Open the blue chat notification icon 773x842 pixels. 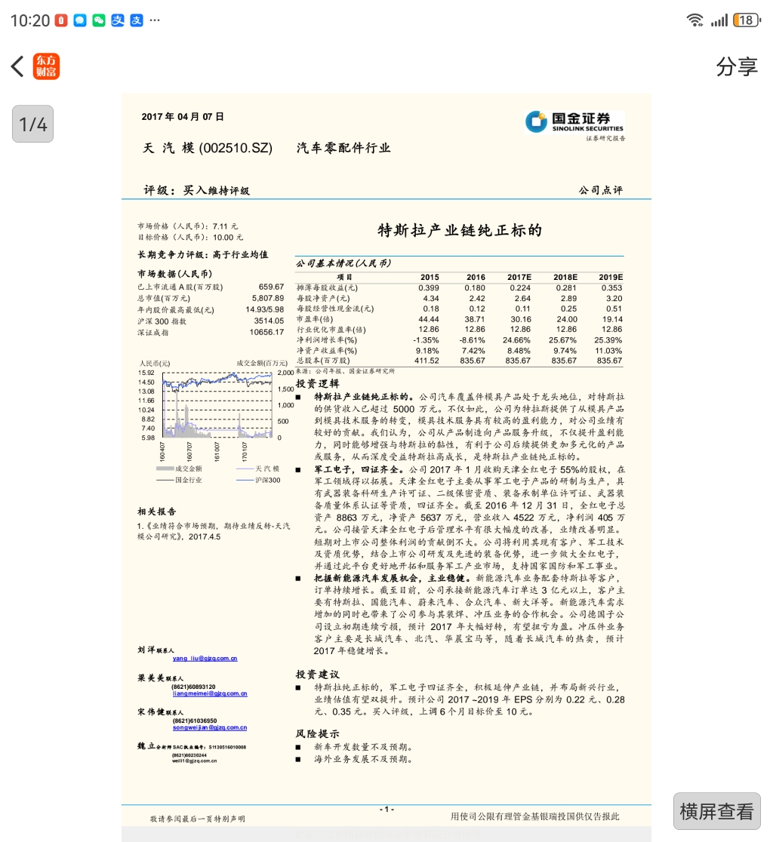coord(80,20)
